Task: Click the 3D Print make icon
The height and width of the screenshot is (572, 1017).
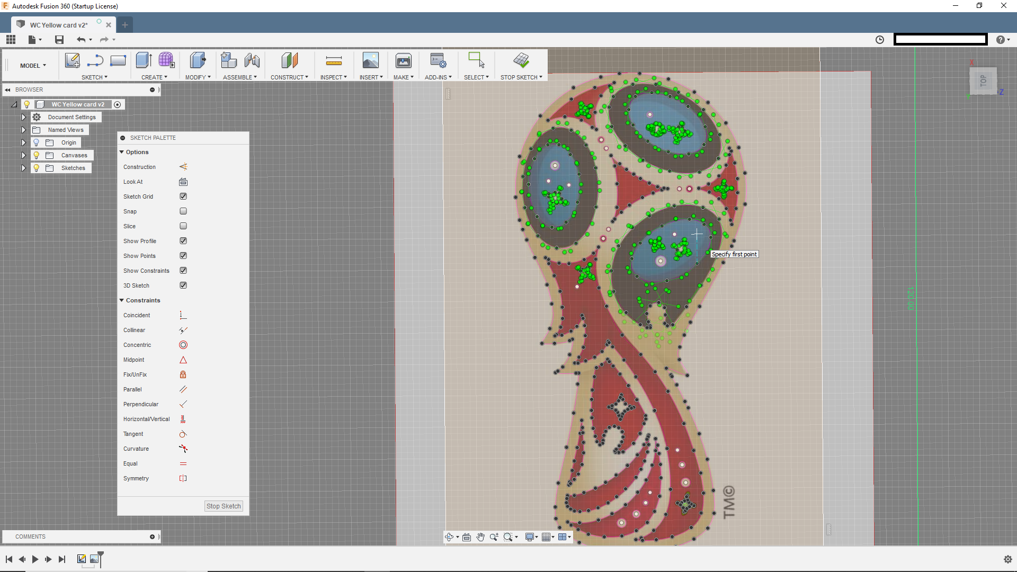Action: 403,60
